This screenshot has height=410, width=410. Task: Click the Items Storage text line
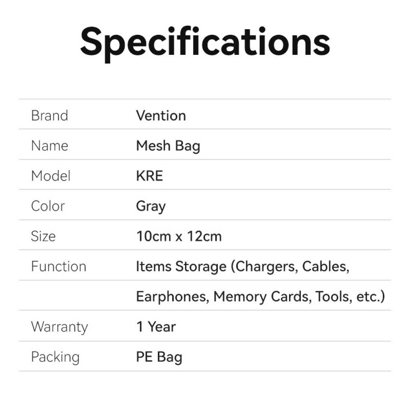tap(243, 267)
